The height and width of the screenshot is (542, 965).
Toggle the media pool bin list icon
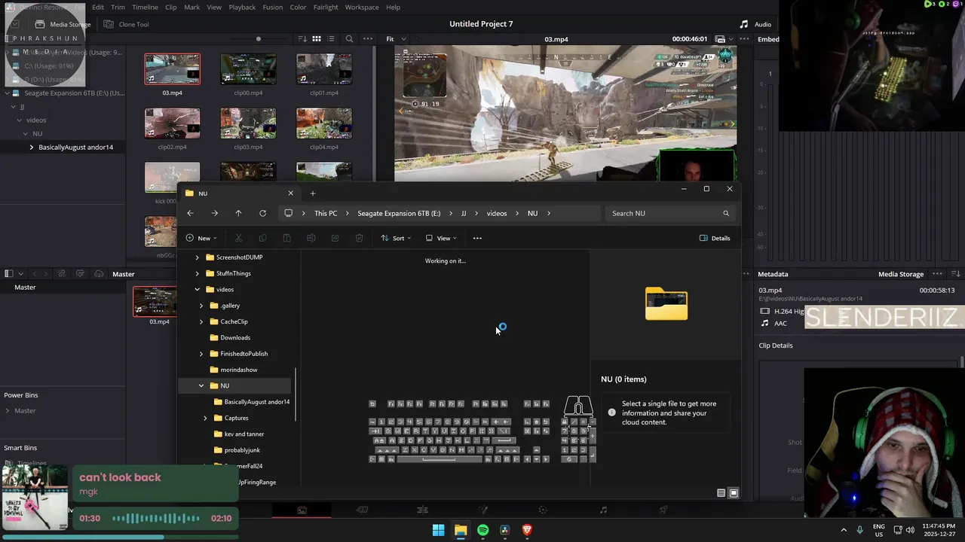pos(9,274)
